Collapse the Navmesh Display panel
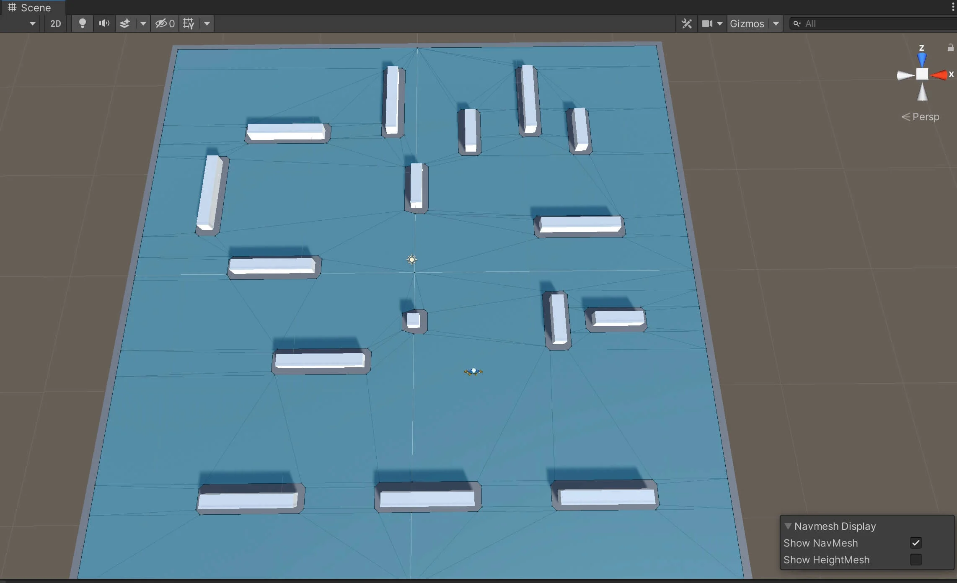The image size is (957, 583). pyautogui.click(x=788, y=526)
